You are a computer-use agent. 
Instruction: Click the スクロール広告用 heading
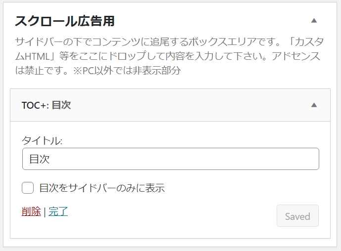[65, 21]
